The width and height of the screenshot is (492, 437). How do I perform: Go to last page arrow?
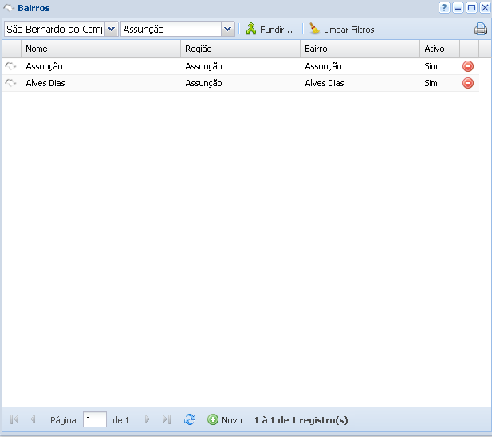pyautogui.click(x=167, y=419)
